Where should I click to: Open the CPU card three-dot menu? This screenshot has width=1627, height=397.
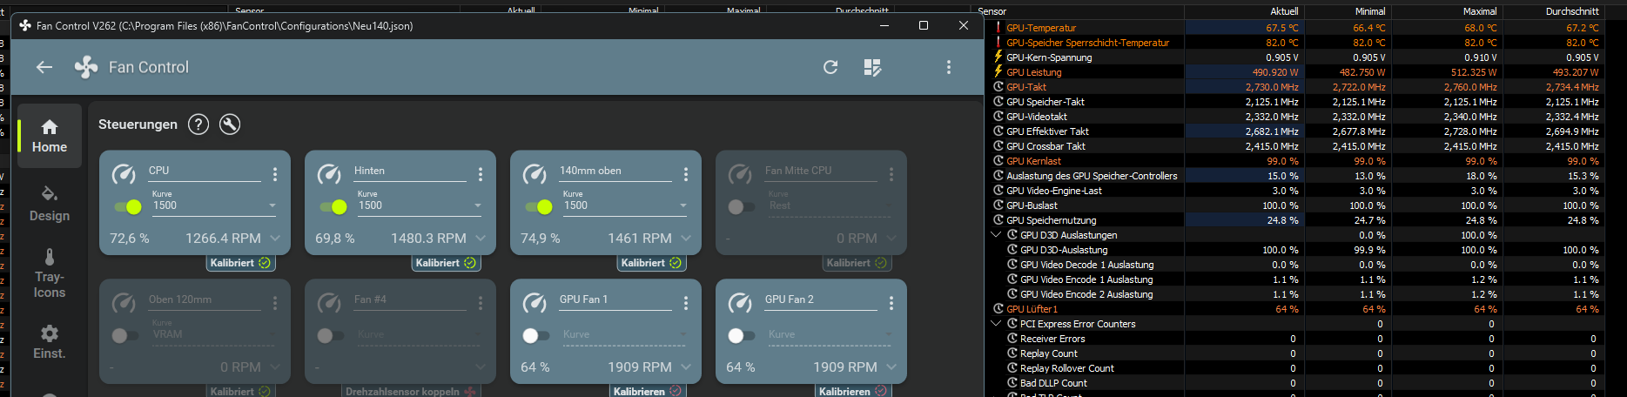coord(275,174)
